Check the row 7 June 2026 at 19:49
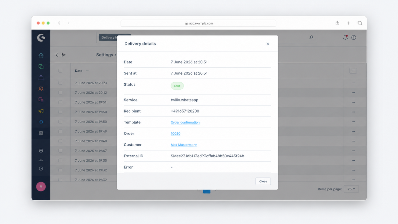 click(60, 131)
